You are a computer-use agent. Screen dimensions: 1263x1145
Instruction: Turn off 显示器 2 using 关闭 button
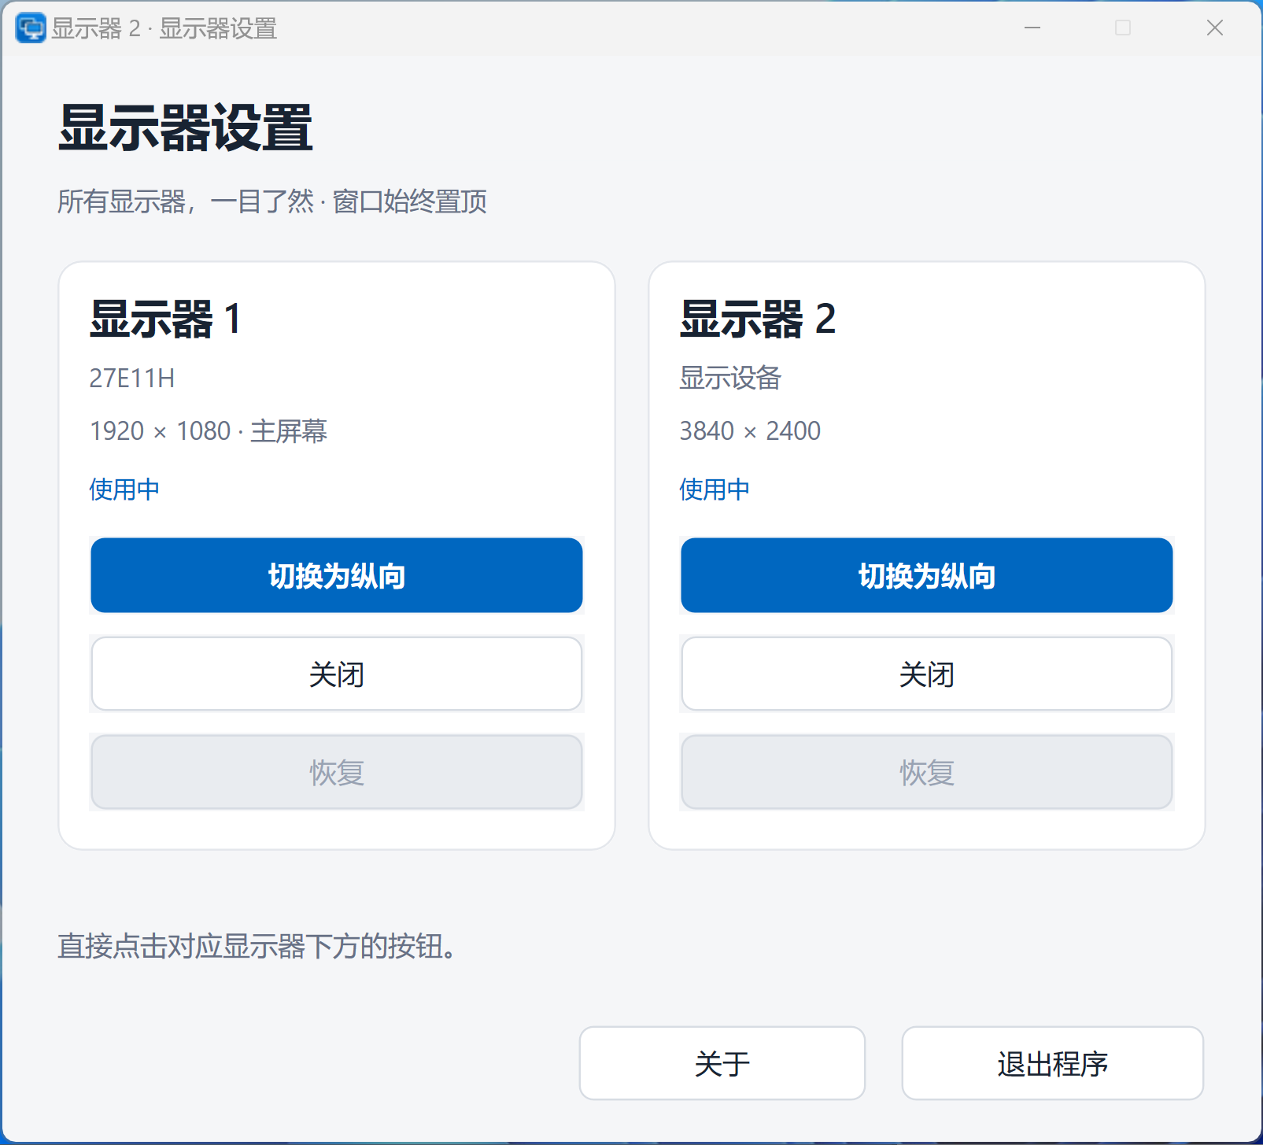[x=927, y=674]
